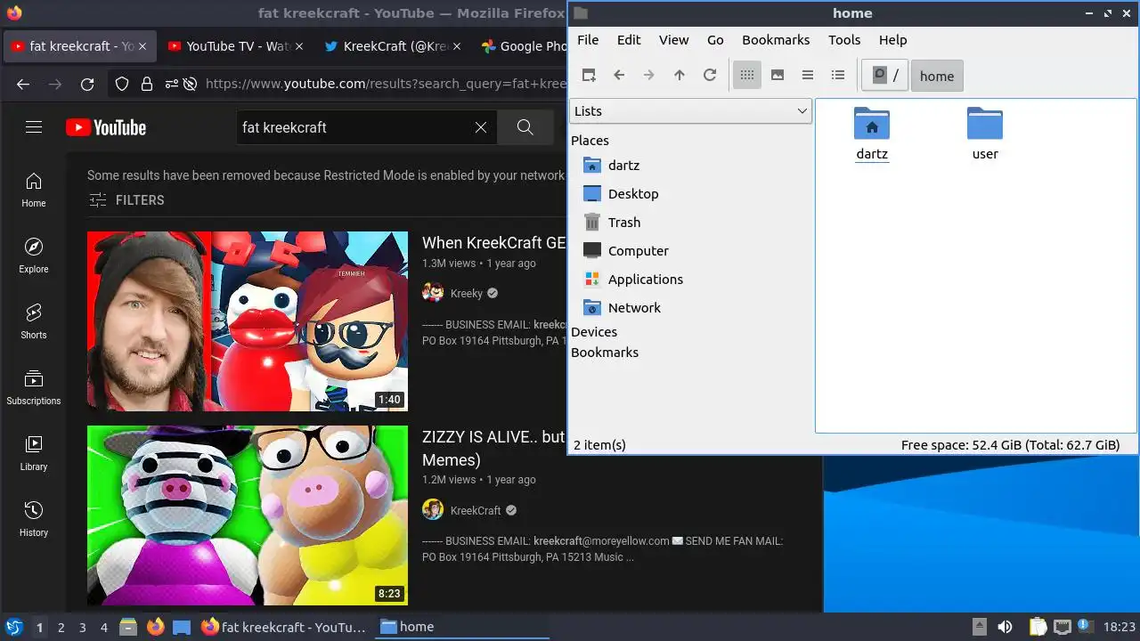Screen dimensions: 1140x641
Task: Click ZIZZY IS ALIVE video title
Action: click(494, 449)
